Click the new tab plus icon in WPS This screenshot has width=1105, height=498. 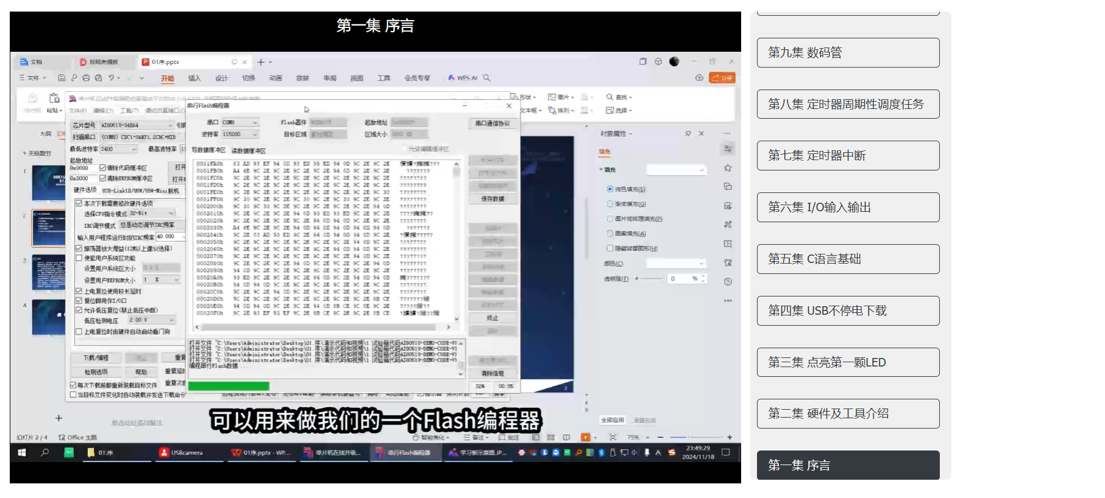tap(261, 62)
